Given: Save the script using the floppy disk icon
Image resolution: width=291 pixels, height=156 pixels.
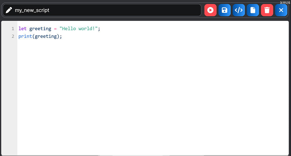Looking at the screenshot, I should pyautogui.click(x=225, y=10).
